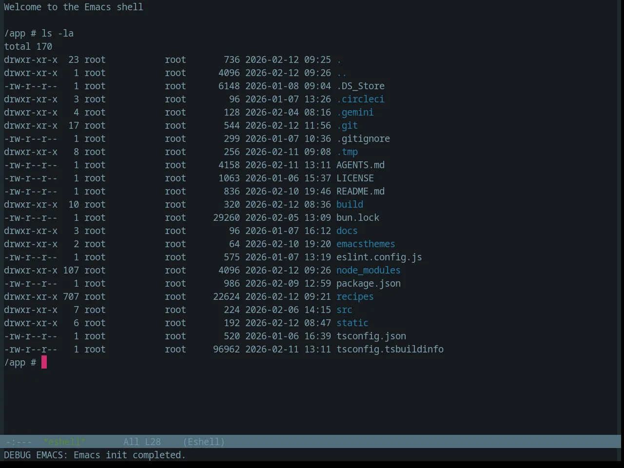The height and width of the screenshot is (468, 624).
Task: Click the timestamp 2026-01-06 15:37
Action: click(x=288, y=178)
